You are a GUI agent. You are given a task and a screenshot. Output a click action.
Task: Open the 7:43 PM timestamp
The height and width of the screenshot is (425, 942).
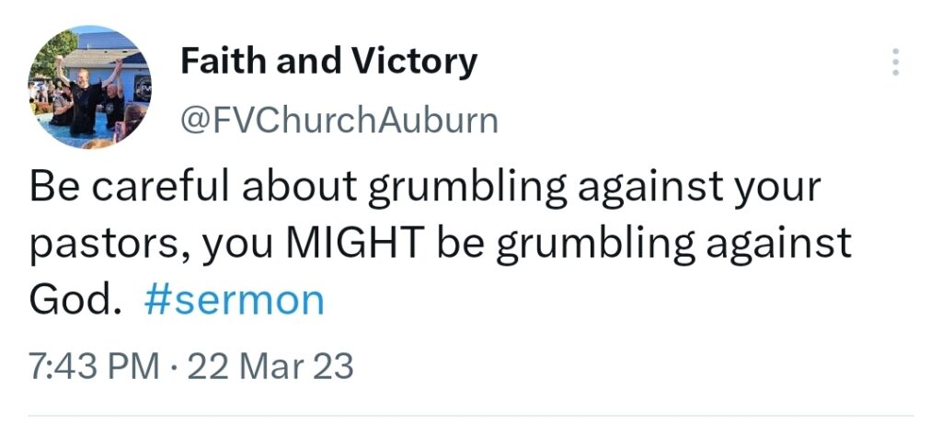tap(93, 367)
